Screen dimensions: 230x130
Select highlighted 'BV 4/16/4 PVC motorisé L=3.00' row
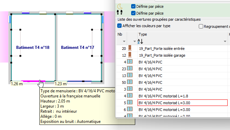click(x=182, y=103)
